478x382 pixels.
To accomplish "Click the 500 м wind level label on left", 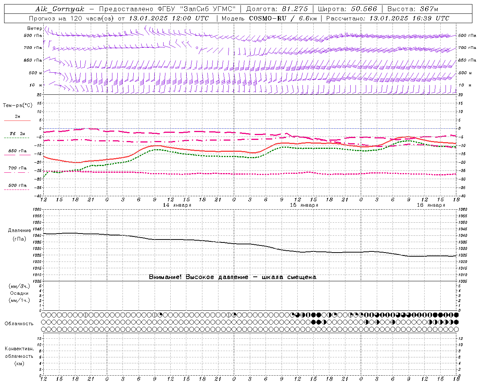I will [x=35, y=73].
